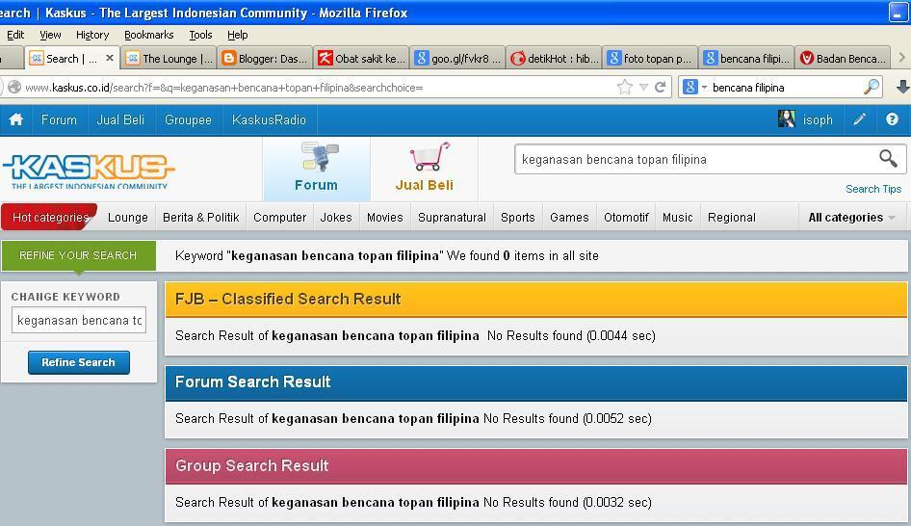Expand the All categories dropdown

pos(851,218)
